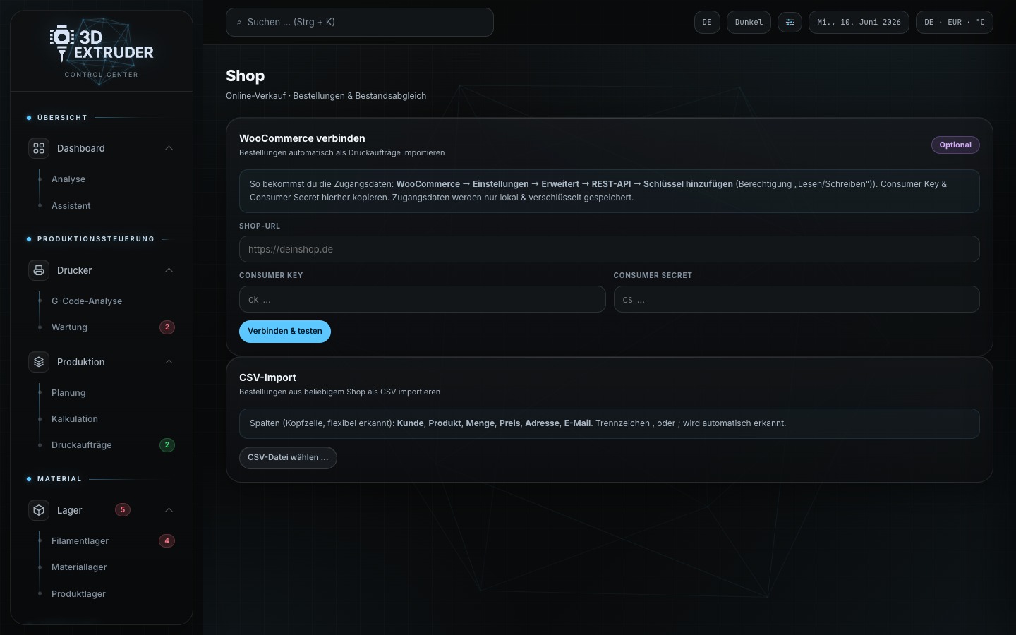Click the Lager badge showing 5

(x=123, y=510)
